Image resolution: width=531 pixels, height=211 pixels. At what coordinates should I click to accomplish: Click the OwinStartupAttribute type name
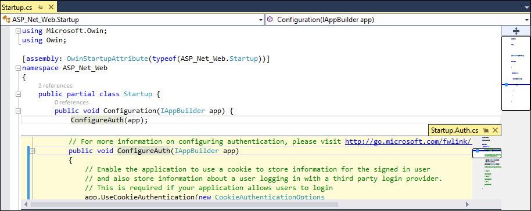[x=107, y=59]
